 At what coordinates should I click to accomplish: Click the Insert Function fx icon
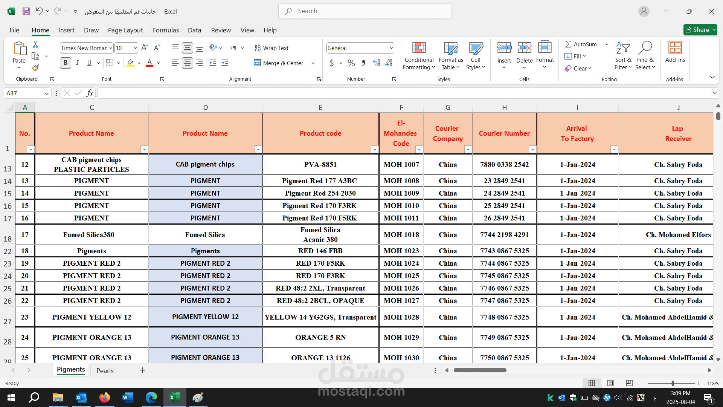click(90, 93)
